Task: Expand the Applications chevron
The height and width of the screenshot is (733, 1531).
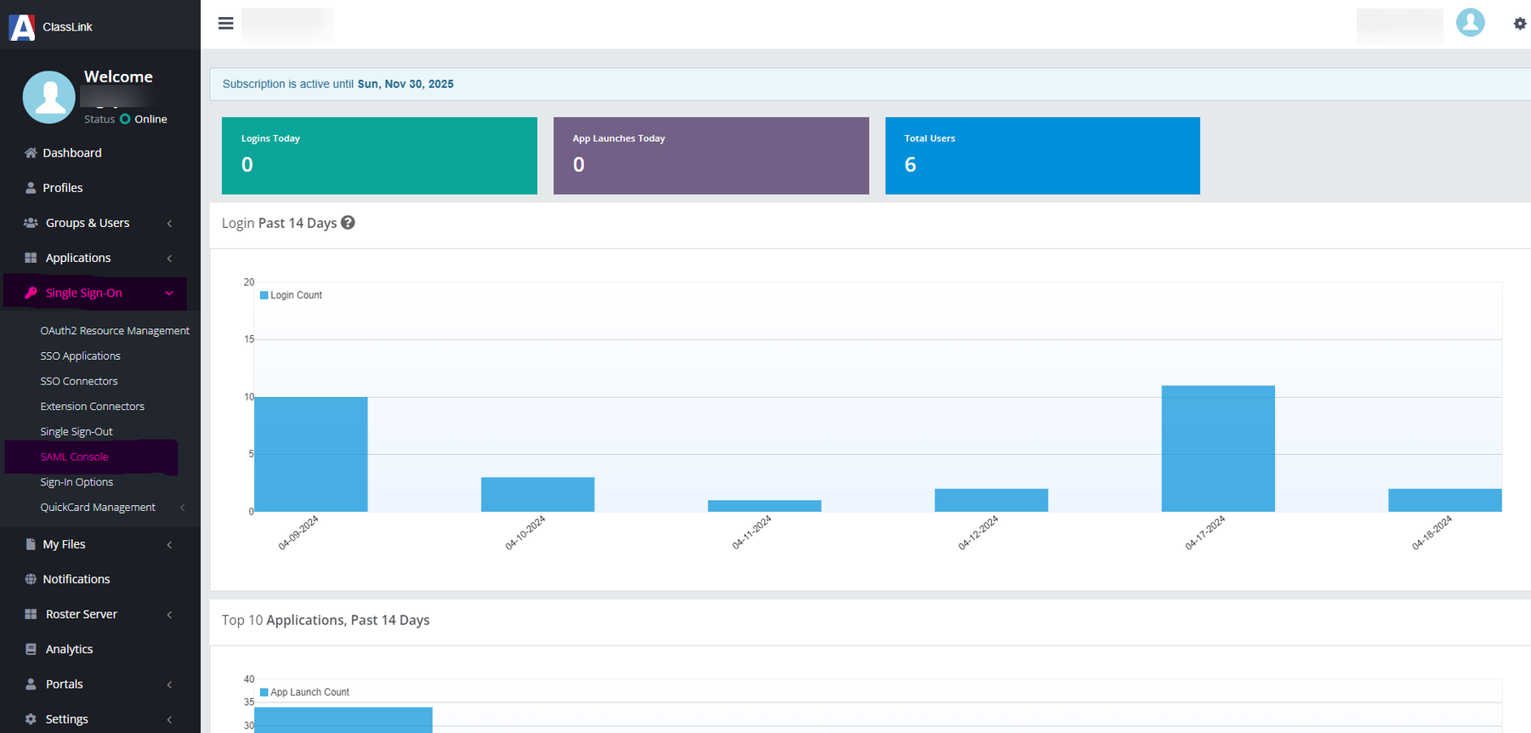Action: coord(169,259)
